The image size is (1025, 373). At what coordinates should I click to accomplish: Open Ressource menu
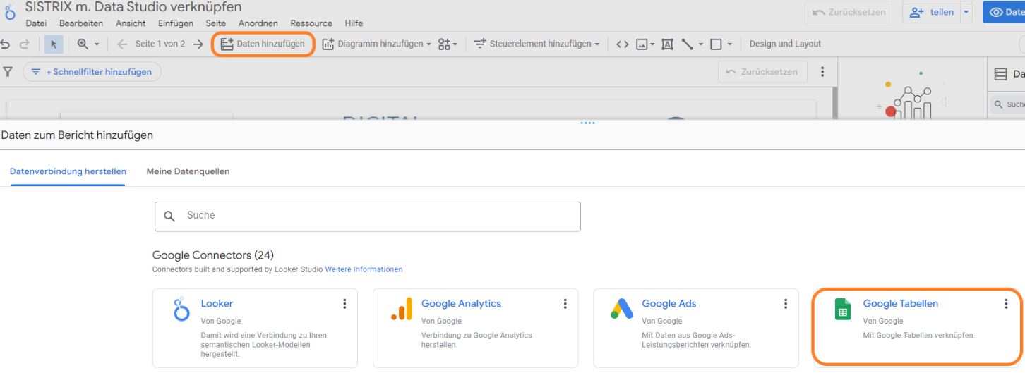(x=311, y=23)
